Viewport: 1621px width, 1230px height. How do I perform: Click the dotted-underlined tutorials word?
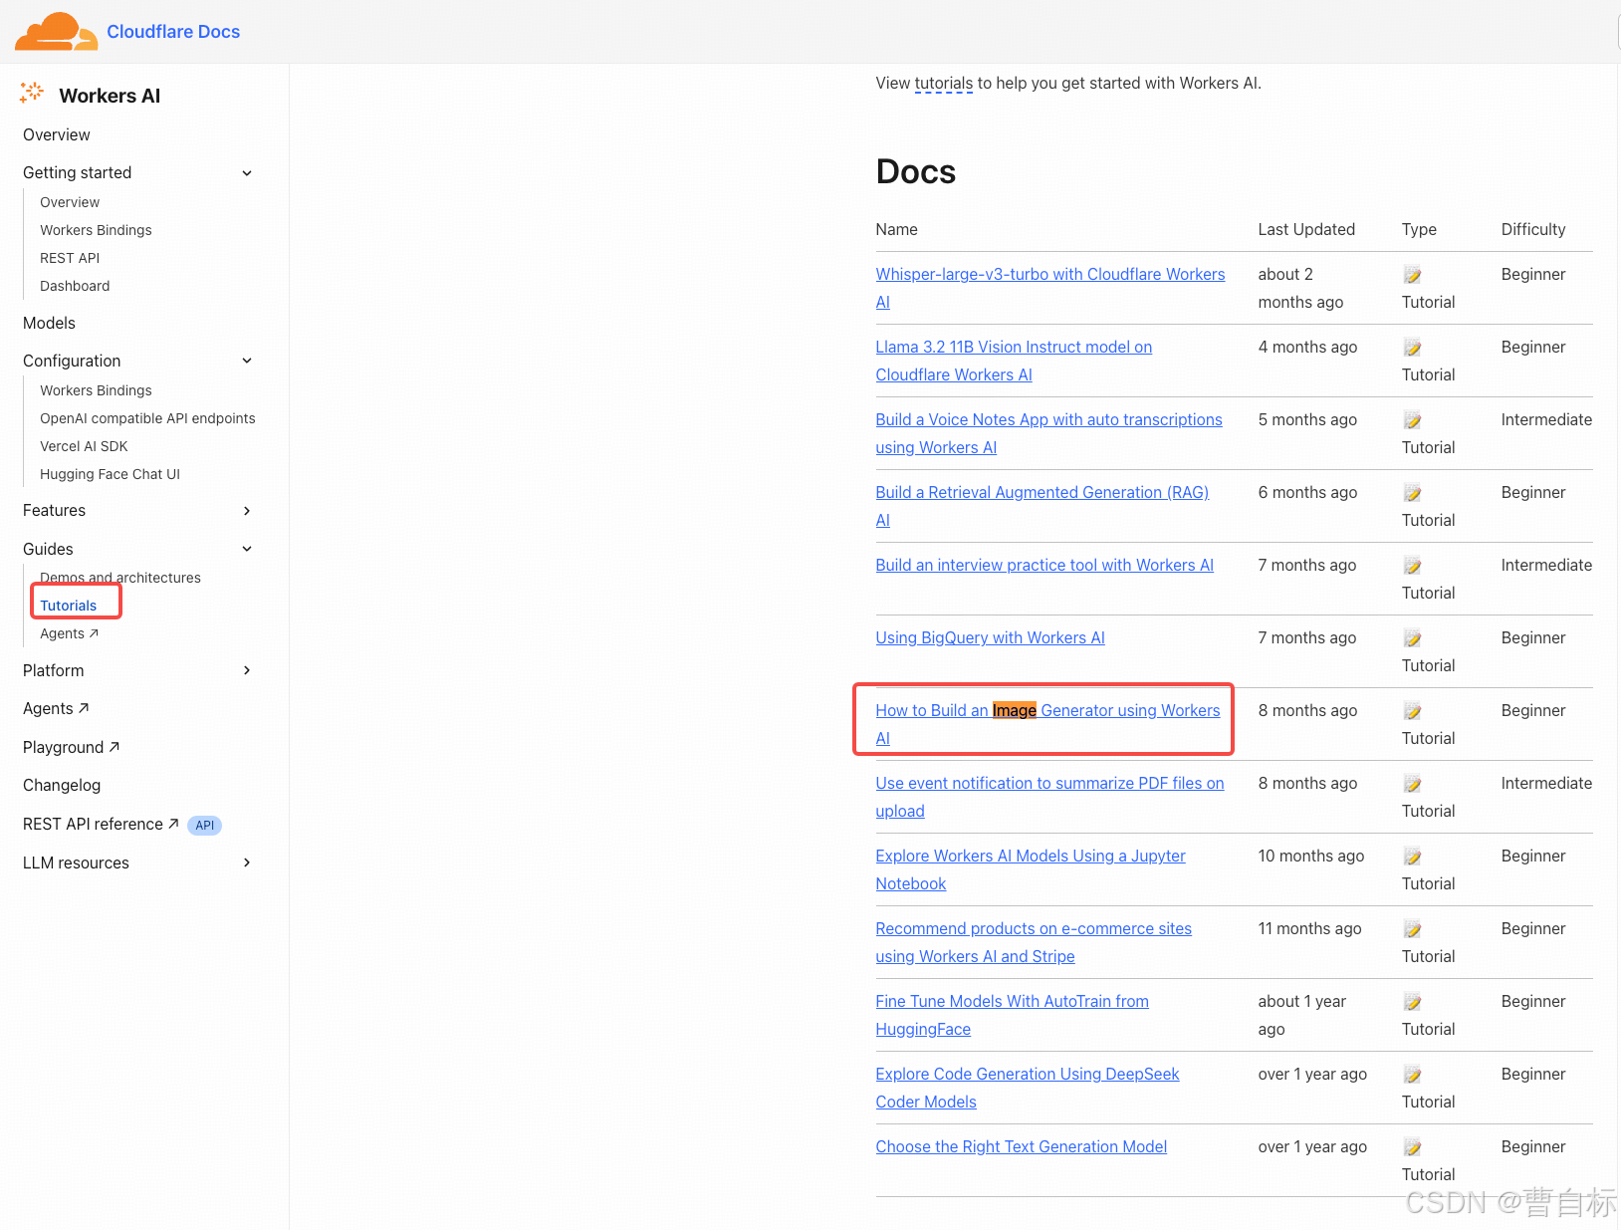pyautogui.click(x=943, y=84)
